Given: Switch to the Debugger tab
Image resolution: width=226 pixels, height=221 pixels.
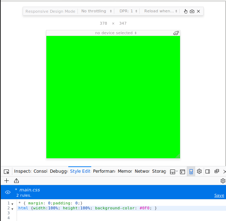Looking at the screenshot, I should click(59, 171).
